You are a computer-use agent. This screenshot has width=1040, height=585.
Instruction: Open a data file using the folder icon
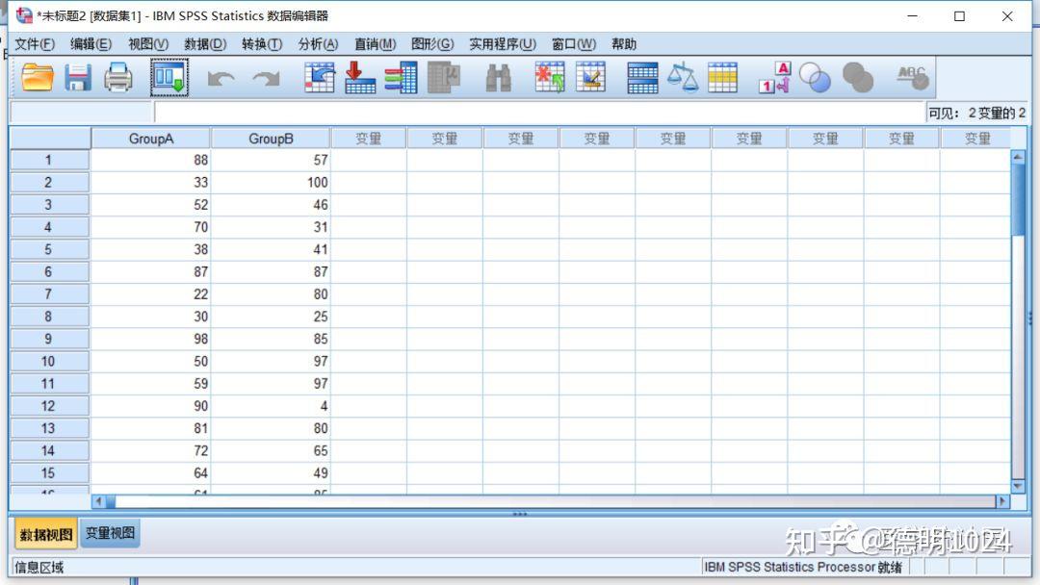tap(36, 77)
